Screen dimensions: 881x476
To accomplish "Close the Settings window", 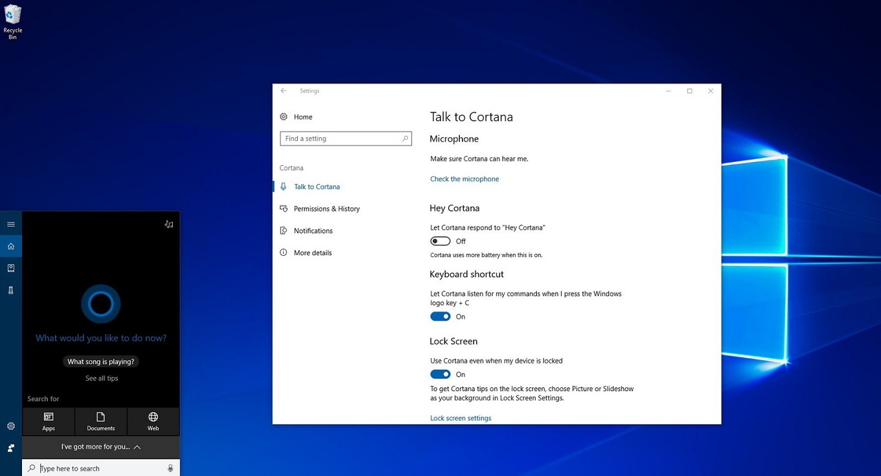I will point(711,91).
